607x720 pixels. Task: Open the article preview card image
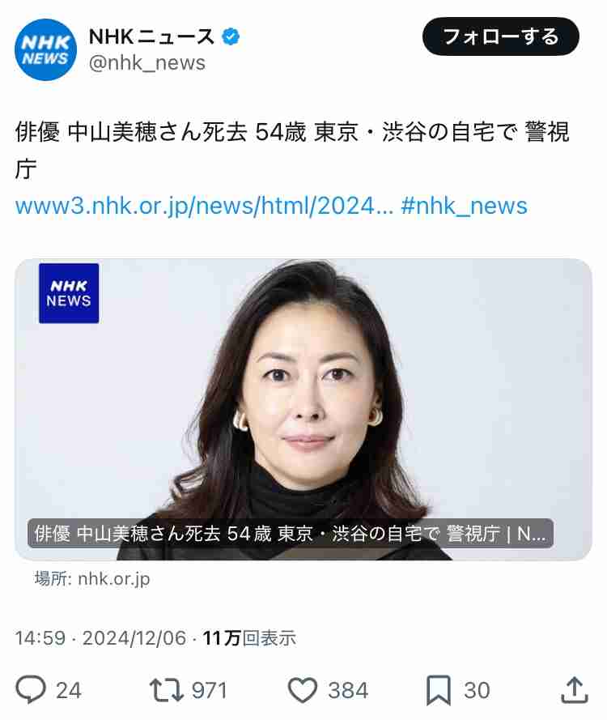point(303,409)
